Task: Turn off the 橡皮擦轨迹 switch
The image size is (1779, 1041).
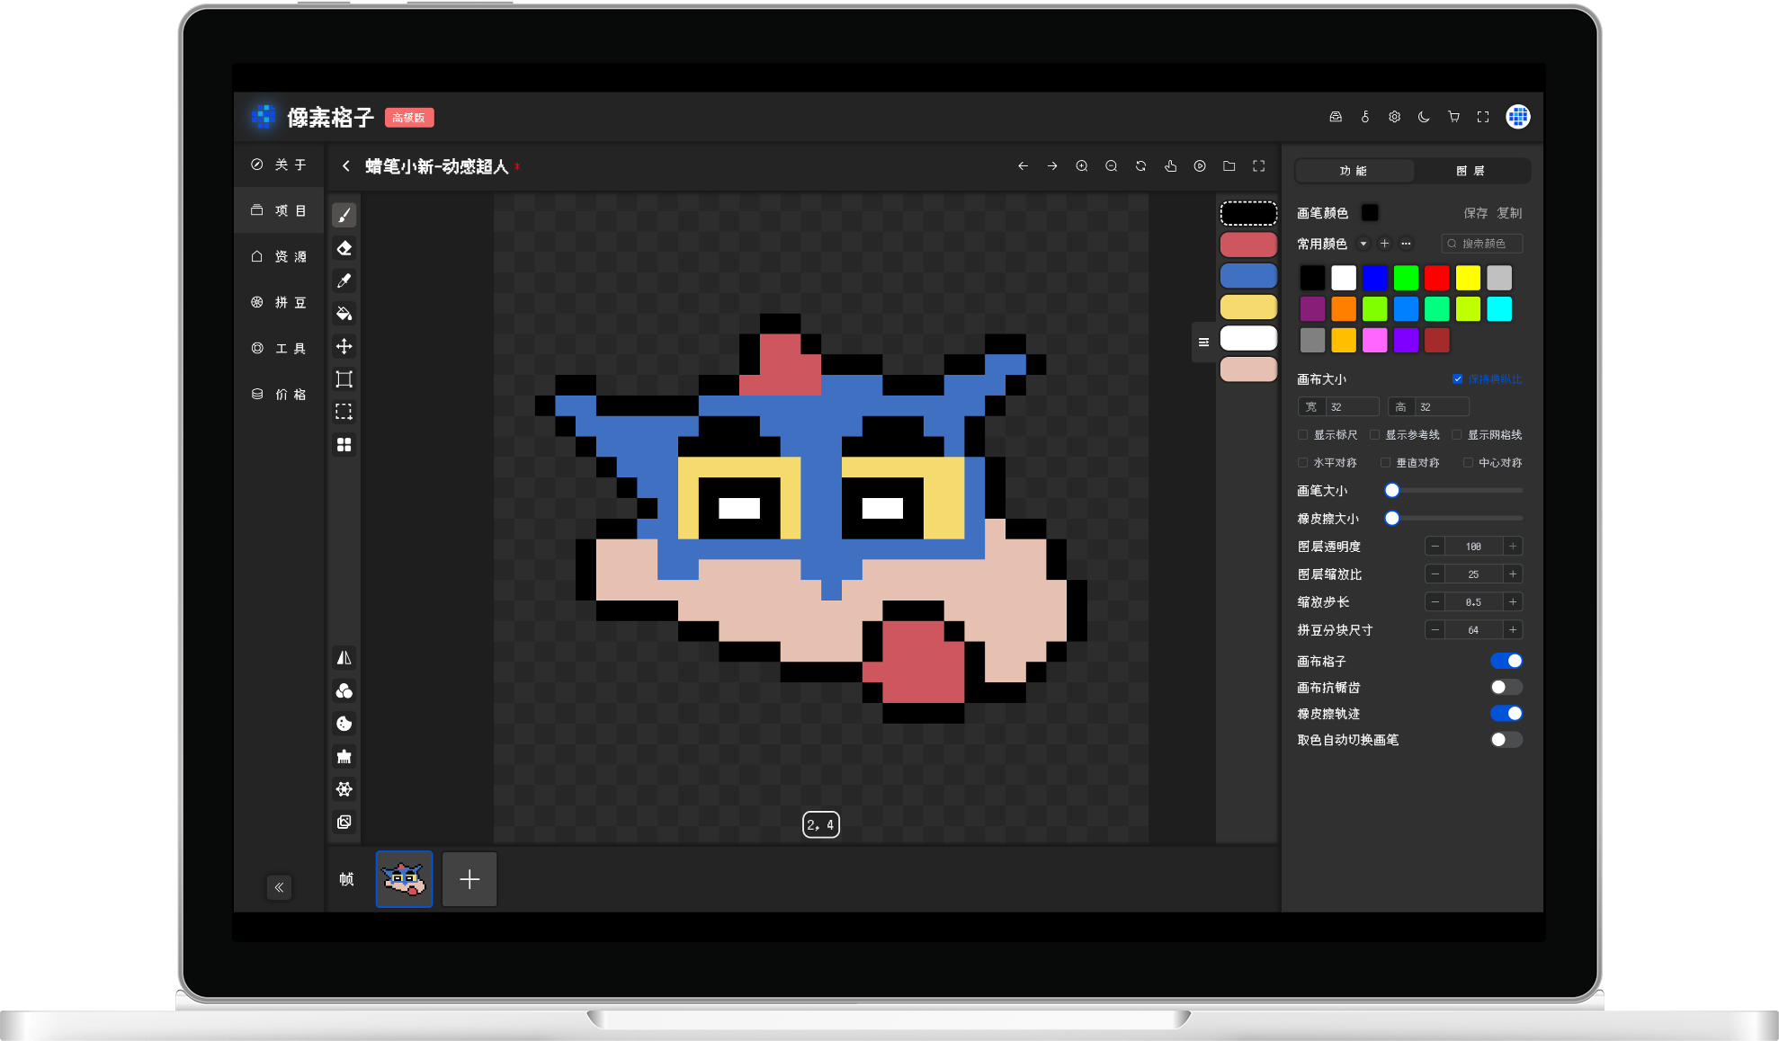Action: 1506,714
